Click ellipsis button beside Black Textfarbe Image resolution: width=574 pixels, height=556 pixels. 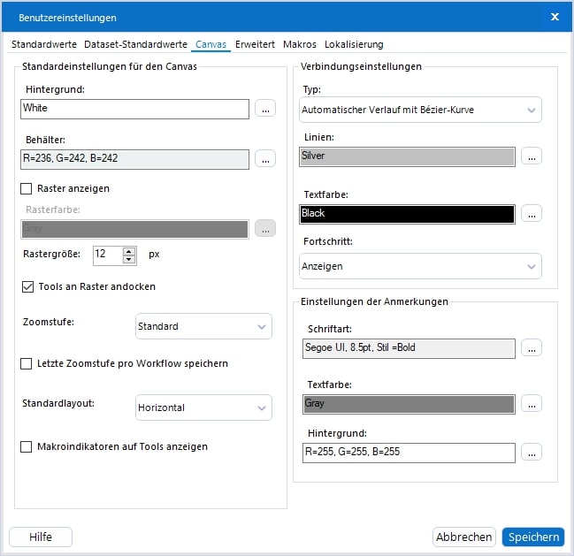click(531, 213)
